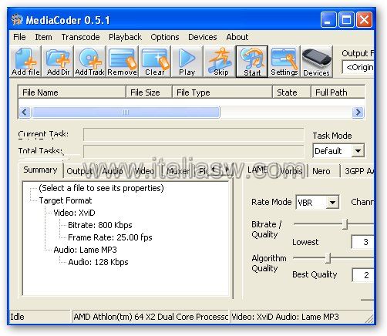Viewport: 387px width, 336px height.
Task: Select Bitrate: 800 Kbps tree entry
Action: click(x=100, y=225)
